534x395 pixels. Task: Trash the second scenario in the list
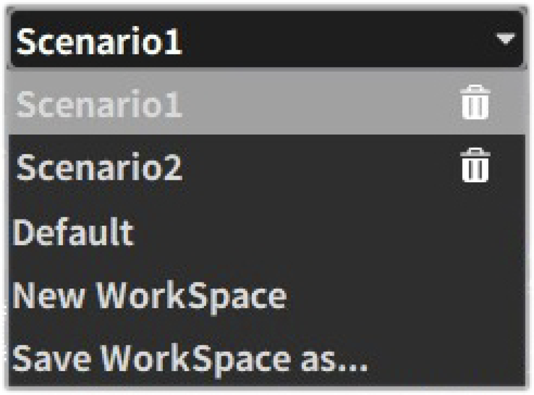(475, 166)
